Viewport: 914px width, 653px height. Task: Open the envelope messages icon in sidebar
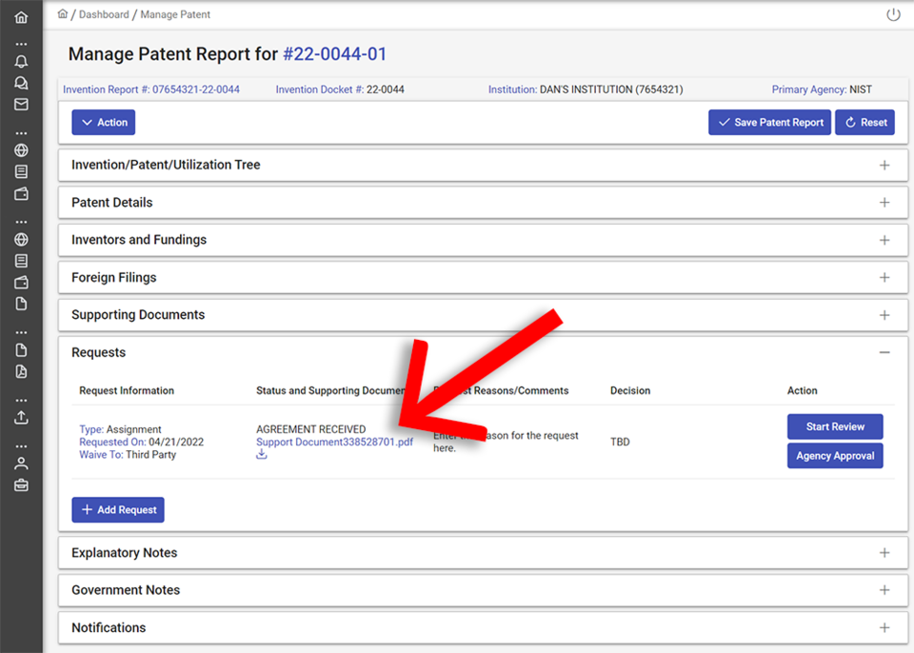point(21,104)
